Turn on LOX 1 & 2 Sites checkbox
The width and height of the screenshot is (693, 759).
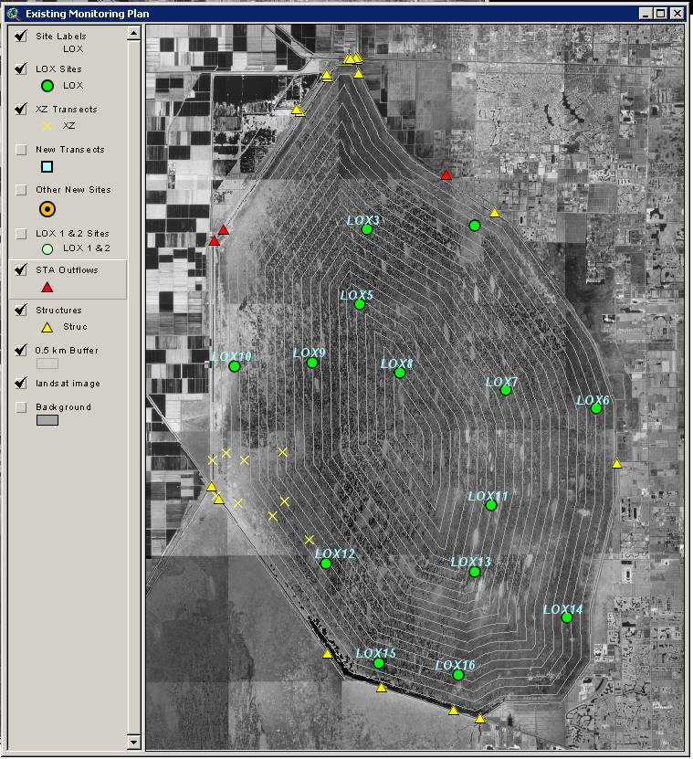pos(21,234)
